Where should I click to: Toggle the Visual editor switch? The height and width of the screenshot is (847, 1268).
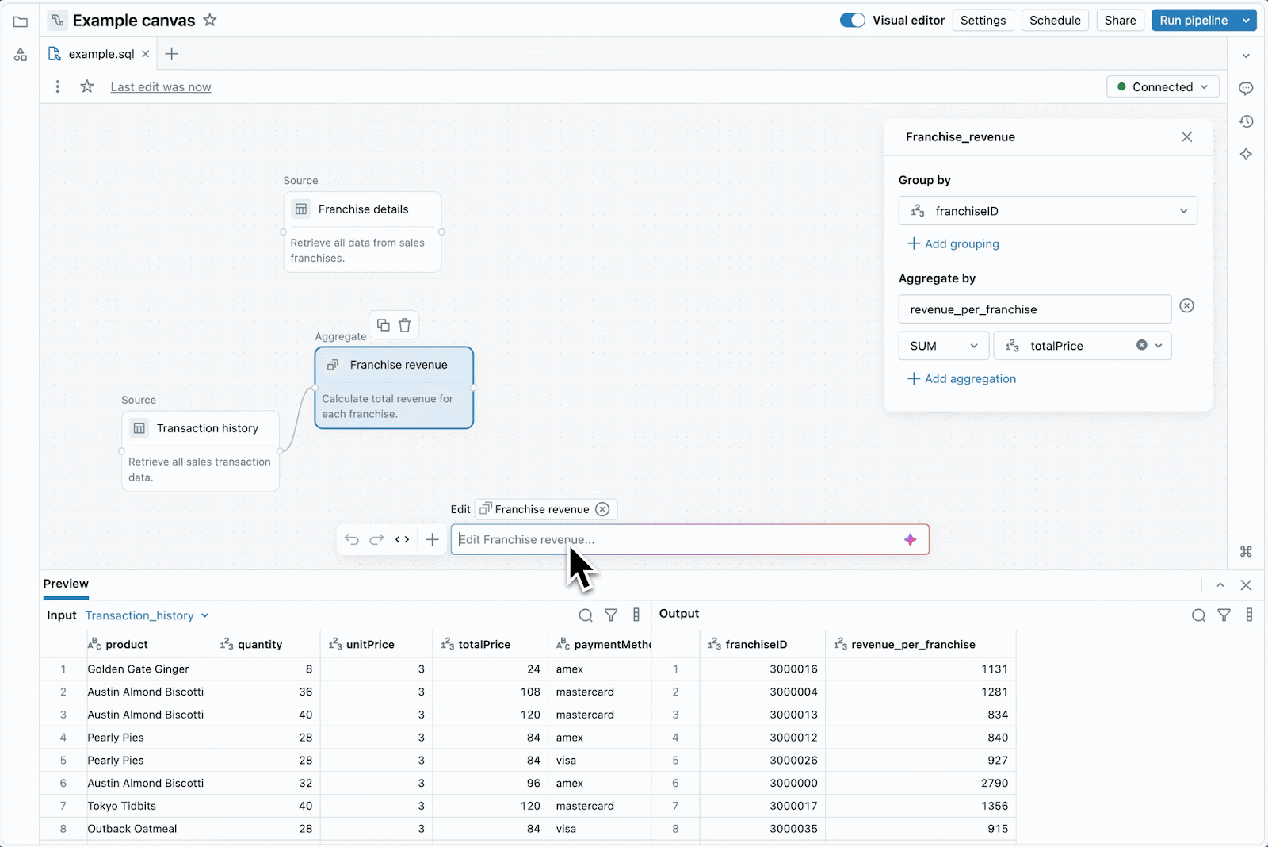(x=853, y=21)
